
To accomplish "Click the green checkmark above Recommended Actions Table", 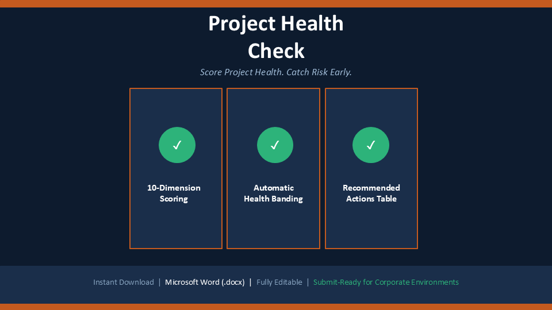I will 371,145.
